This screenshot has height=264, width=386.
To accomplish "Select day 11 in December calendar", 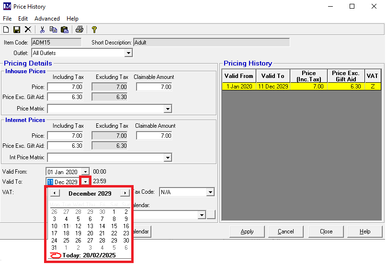I will pos(66,226).
